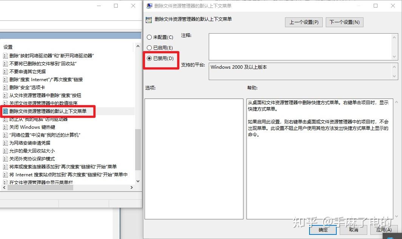Click the icon beside "不要申请其它凭据"
The height and width of the screenshot is (239, 402).
click(x=6, y=71)
